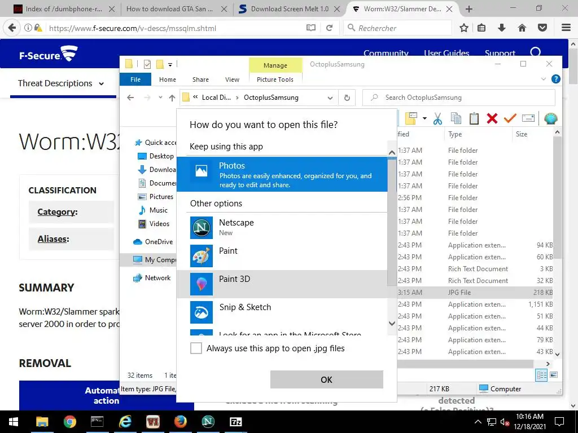578x433 pixels.
Task: Open Firefox hamburger menu
Action: coord(566,28)
